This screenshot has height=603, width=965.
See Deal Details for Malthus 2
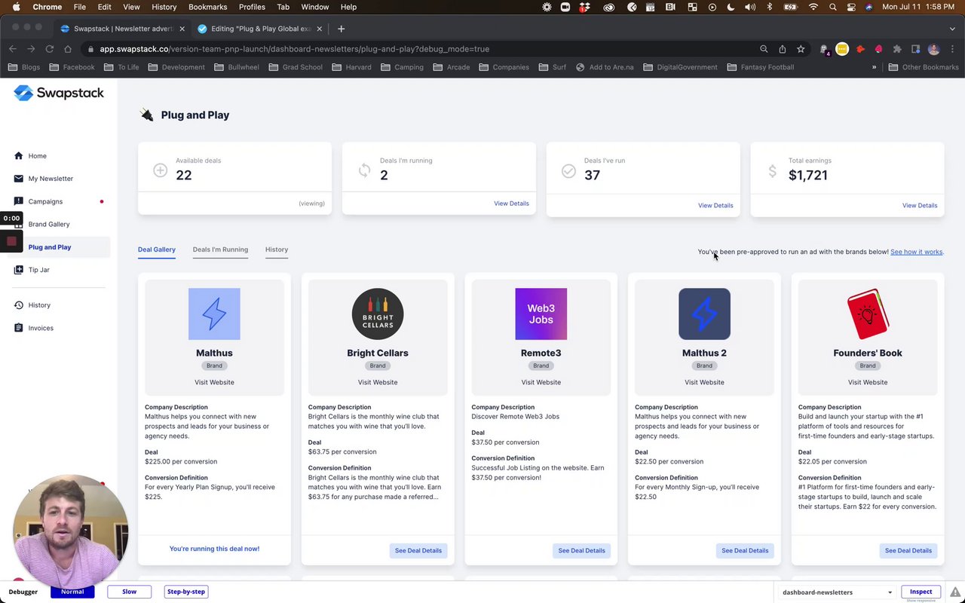coord(745,550)
